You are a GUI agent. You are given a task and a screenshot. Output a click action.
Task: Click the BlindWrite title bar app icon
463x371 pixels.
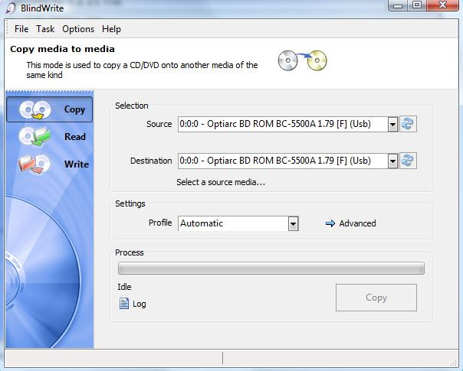[8, 7]
